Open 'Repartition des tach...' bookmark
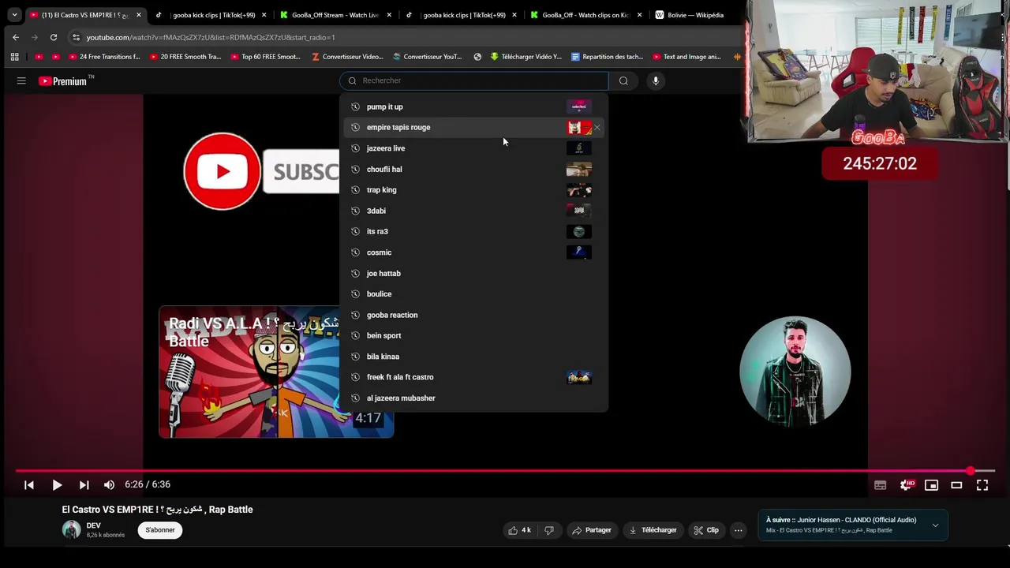This screenshot has width=1010, height=568. point(607,57)
